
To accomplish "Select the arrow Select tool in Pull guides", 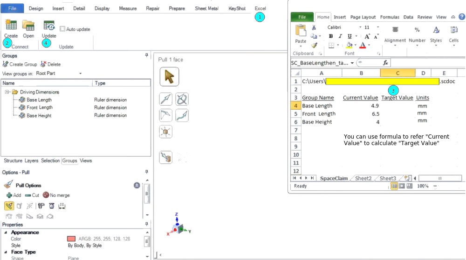I will pos(169,77).
